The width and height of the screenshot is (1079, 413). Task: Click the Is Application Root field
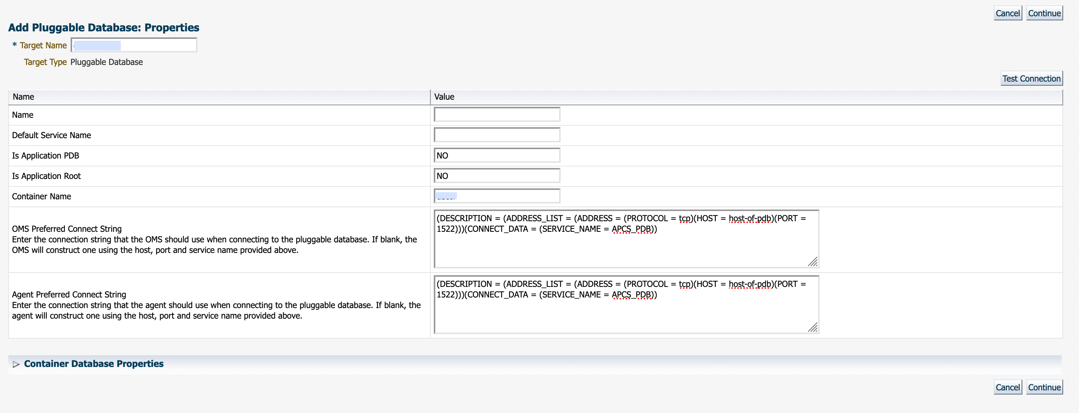[x=497, y=176]
